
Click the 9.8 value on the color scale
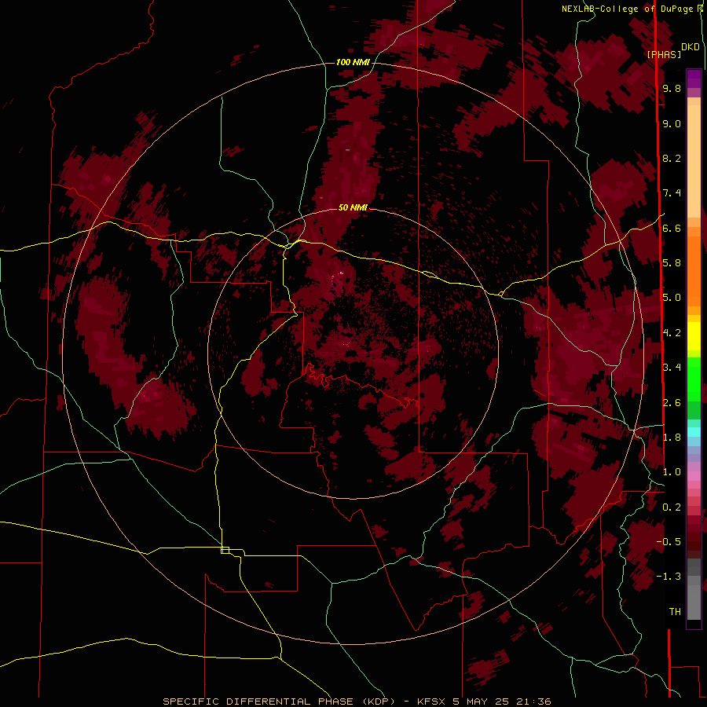point(672,88)
